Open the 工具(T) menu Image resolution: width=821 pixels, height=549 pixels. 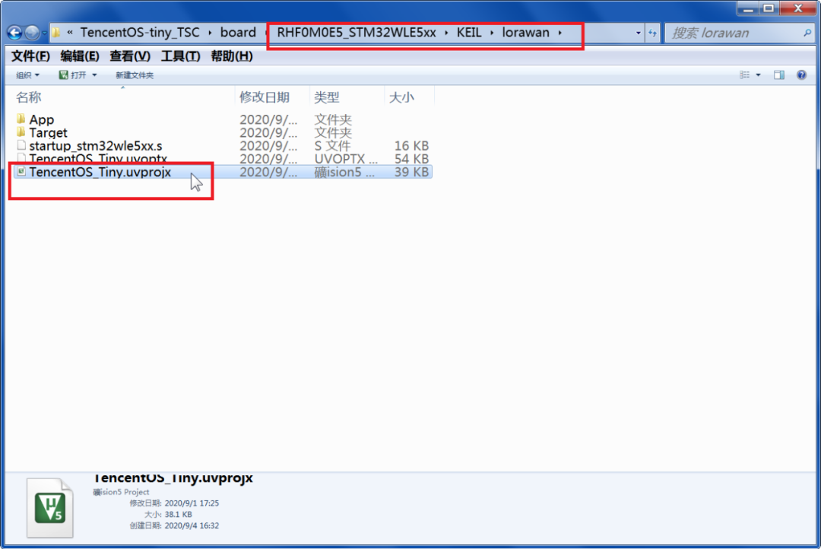pos(180,56)
